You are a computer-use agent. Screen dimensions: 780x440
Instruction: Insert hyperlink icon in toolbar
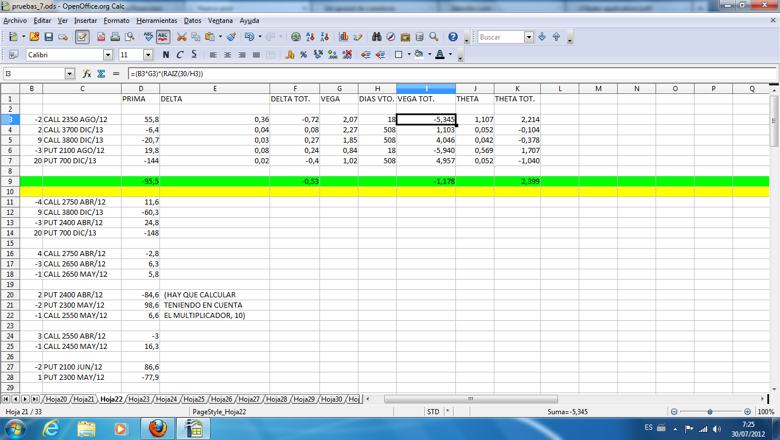coord(296,37)
